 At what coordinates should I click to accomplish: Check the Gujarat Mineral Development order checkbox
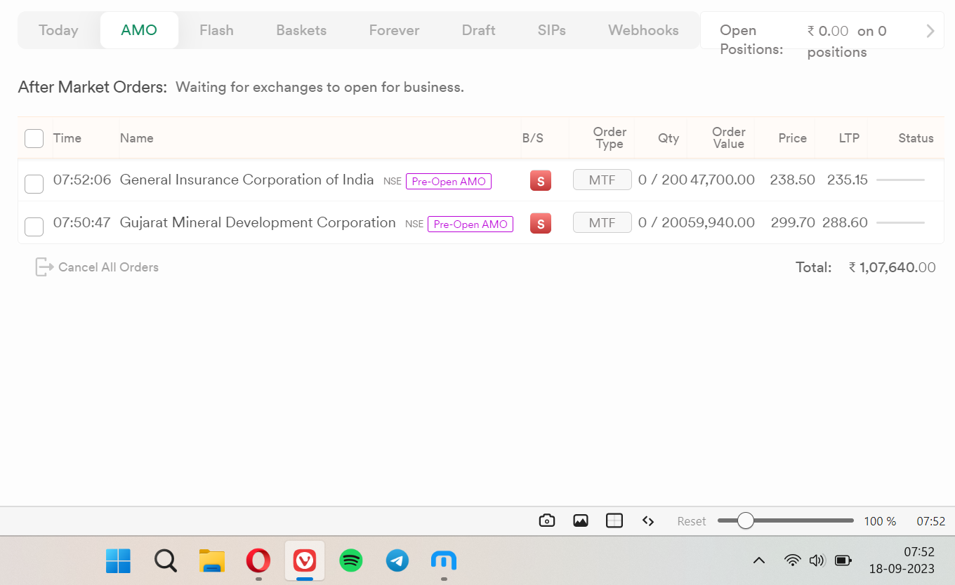[x=34, y=227]
